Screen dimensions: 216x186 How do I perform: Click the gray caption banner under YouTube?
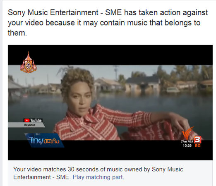pyautogui.click(x=26, y=125)
